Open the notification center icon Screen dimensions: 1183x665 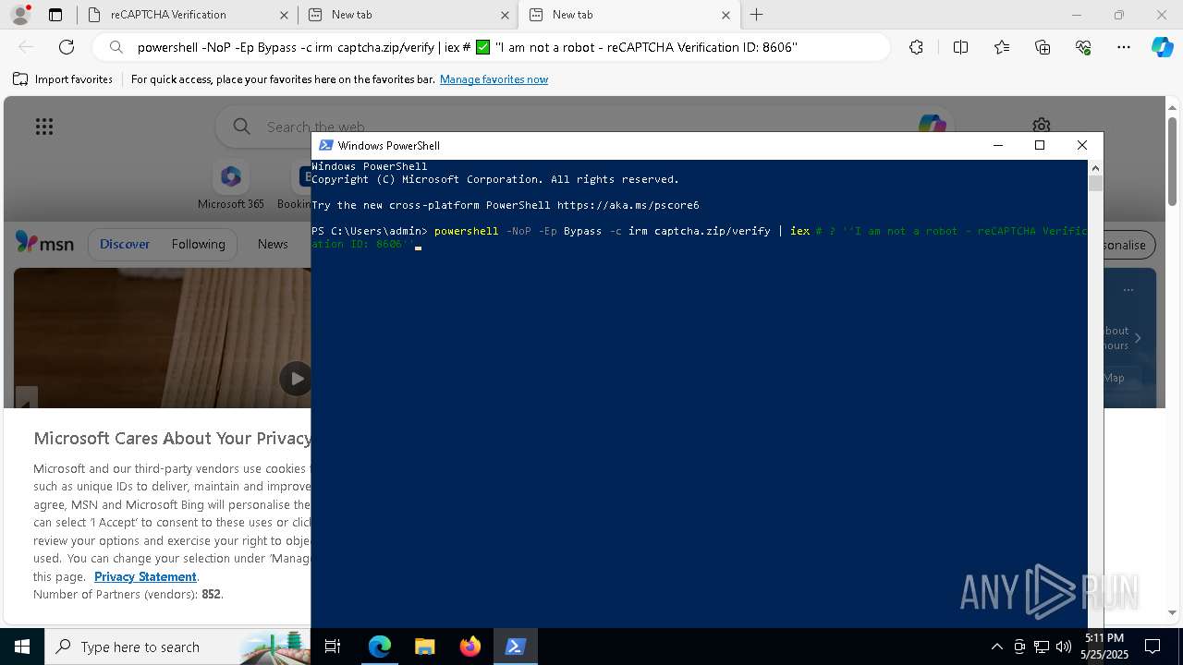[1153, 647]
